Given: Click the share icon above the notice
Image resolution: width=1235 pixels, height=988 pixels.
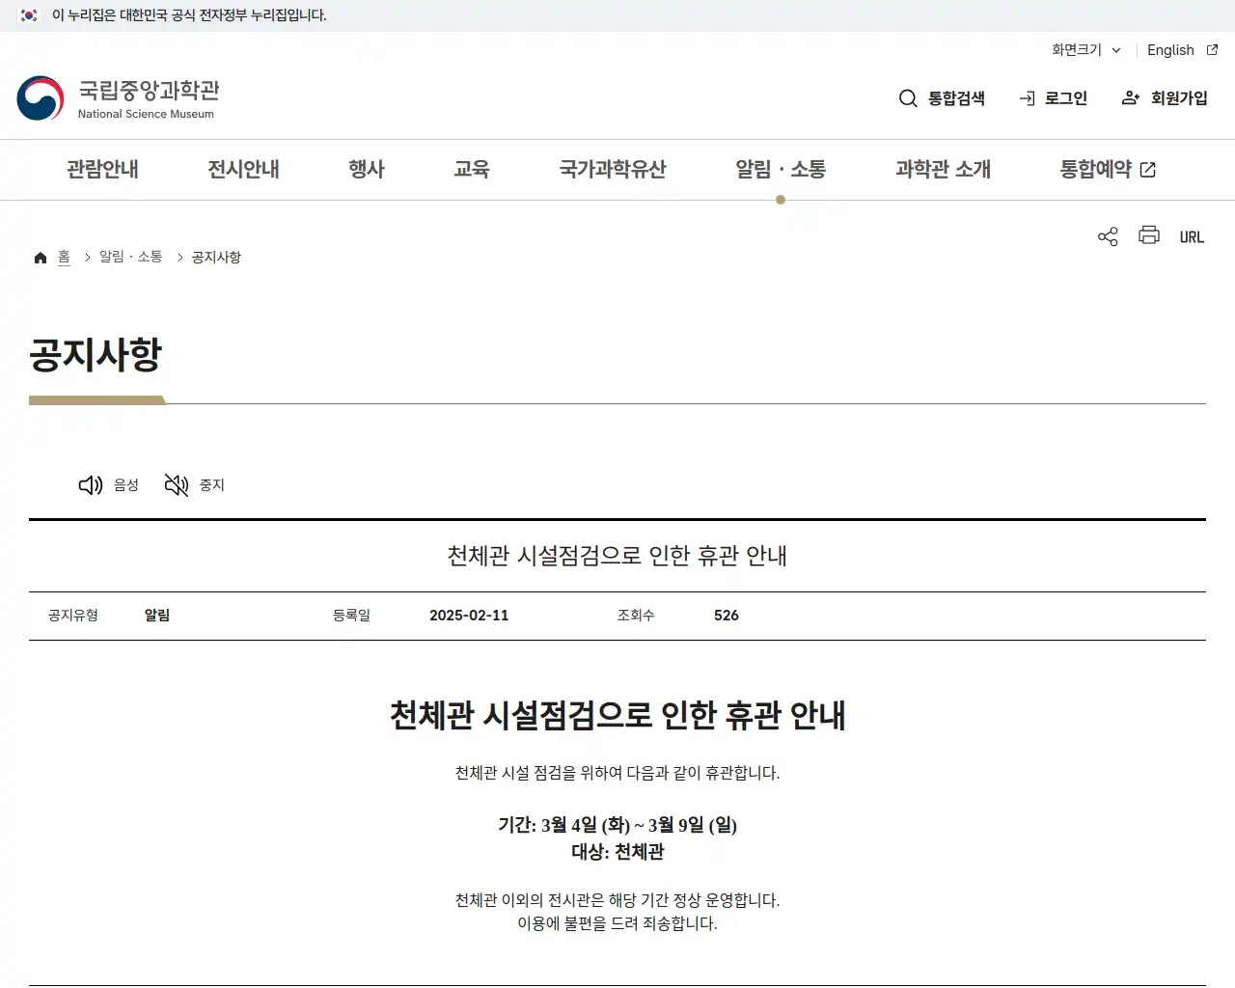Looking at the screenshot, I should [1107, 235].
